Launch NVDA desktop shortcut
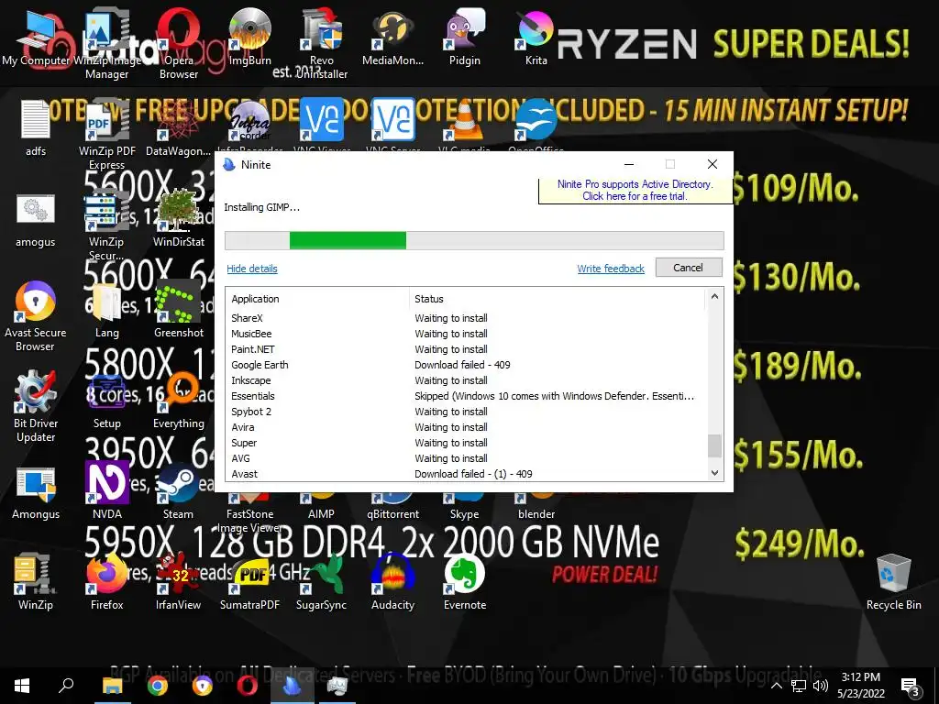 coord(106,490)
